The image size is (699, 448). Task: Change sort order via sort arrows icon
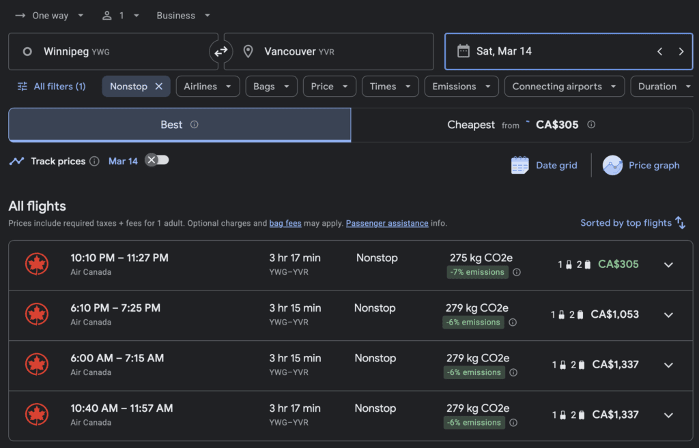(x=680, y=223)
